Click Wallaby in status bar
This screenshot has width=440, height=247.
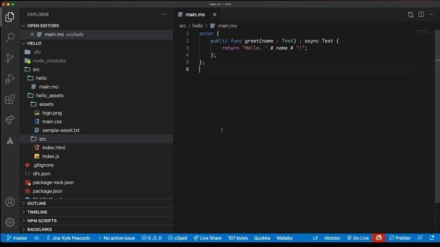pyautogui.click(x=285, y=238)
